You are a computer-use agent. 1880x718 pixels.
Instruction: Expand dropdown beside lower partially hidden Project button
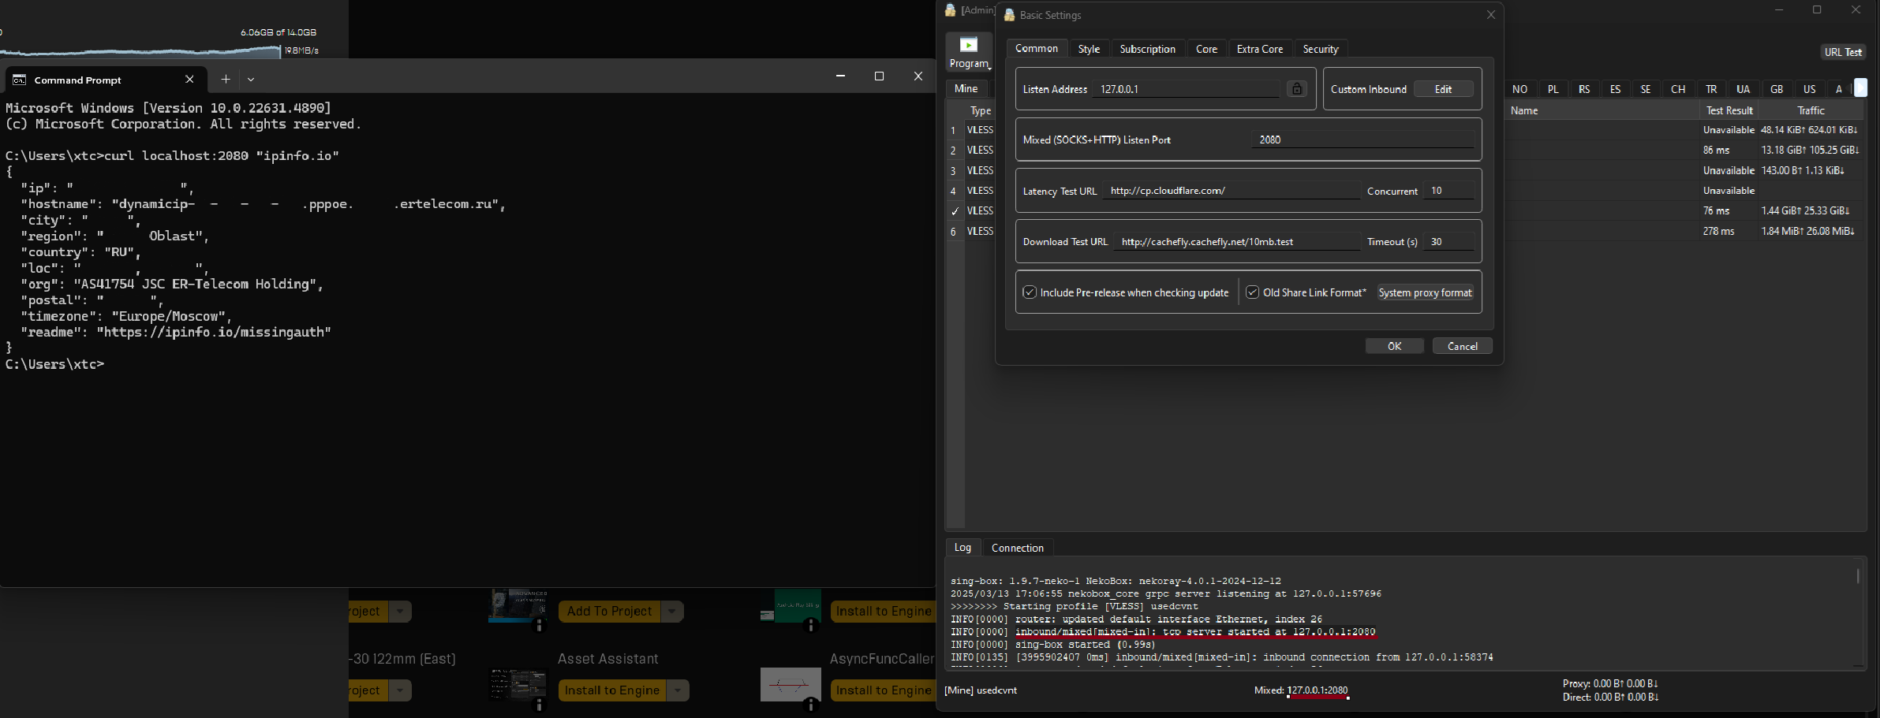400,690
